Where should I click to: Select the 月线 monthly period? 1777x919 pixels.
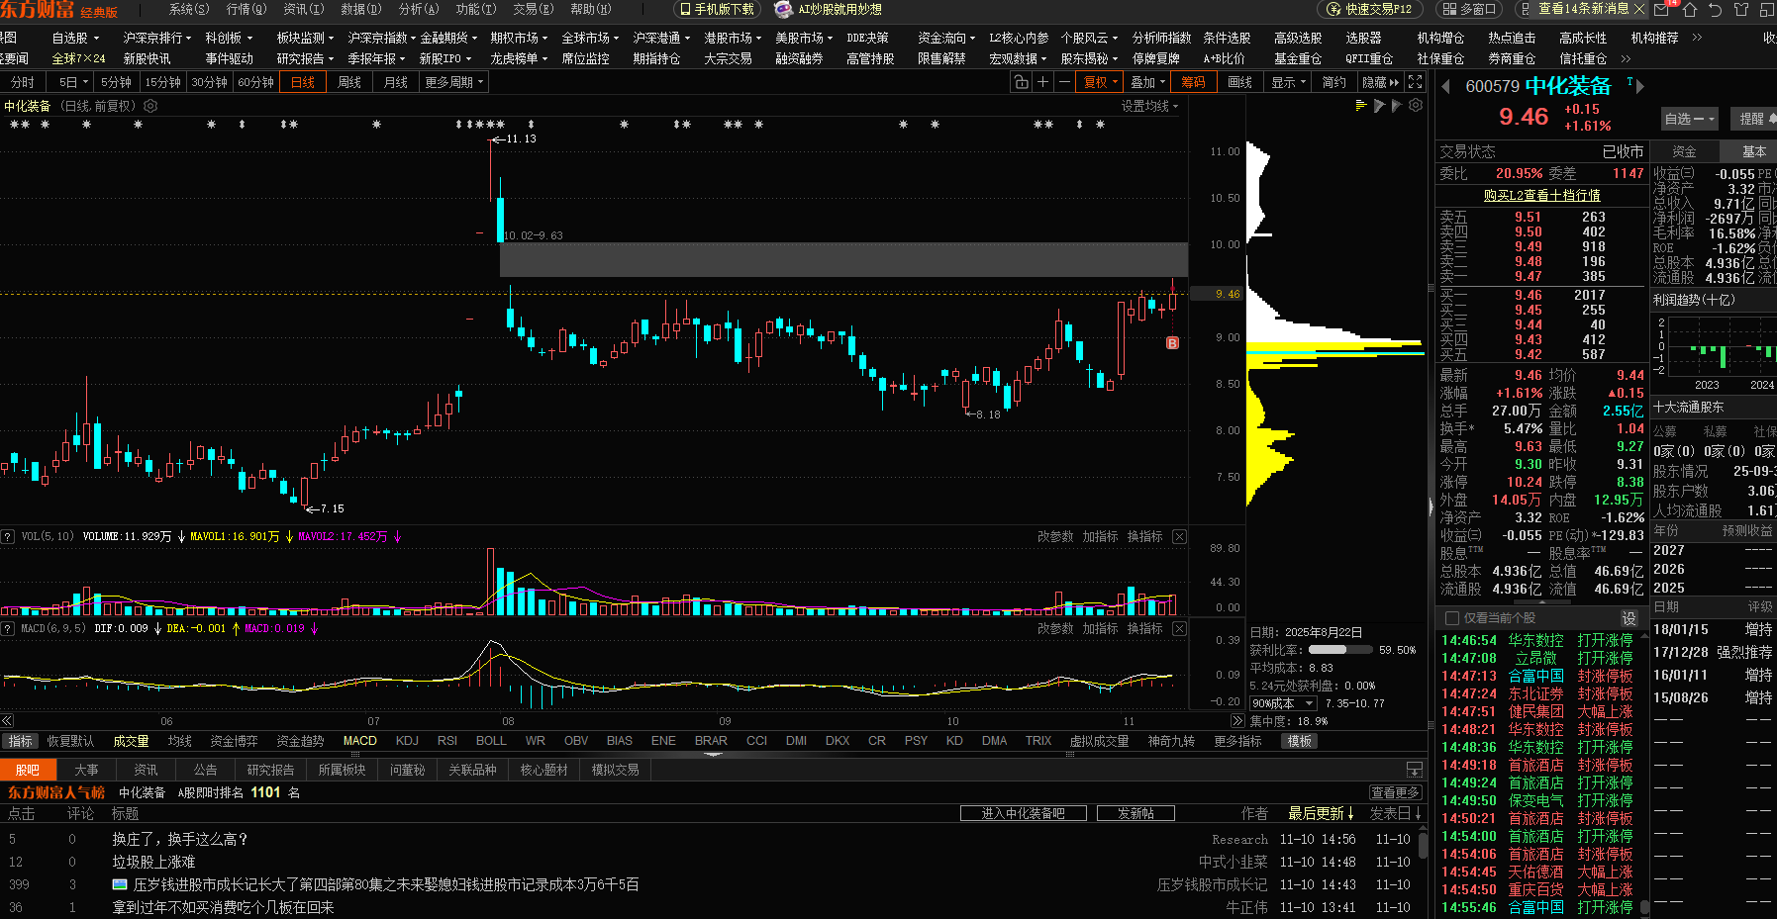pyautogui.click(x=396, y=82)
